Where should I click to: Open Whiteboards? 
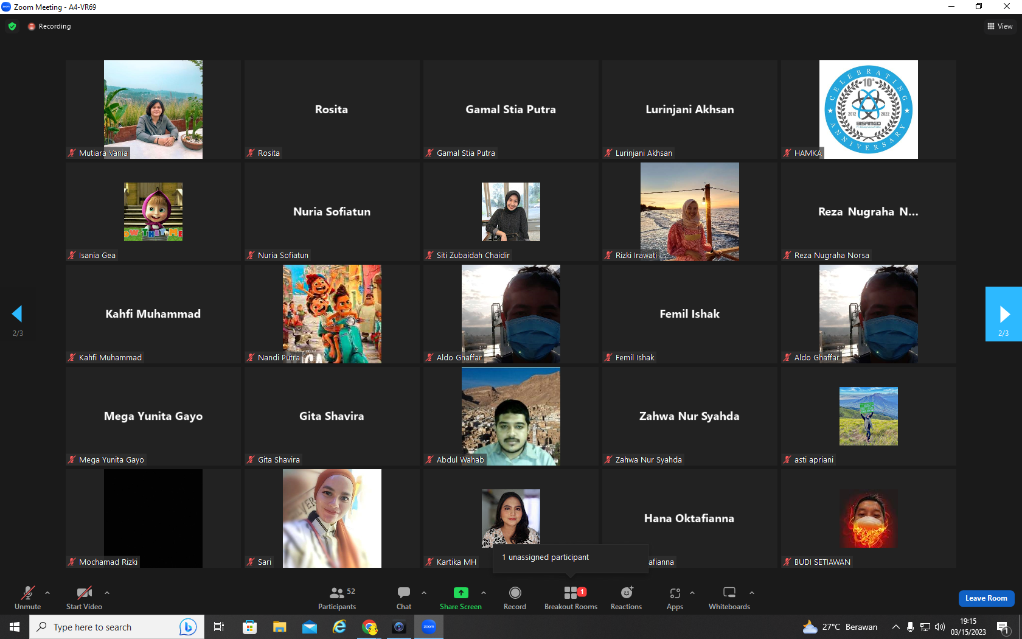pyautogui.click(x=729, y=598)
